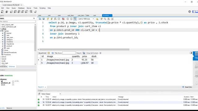Click the open SQL script file icon
This screenshot has width=198, height=111.
(x=40, y=19)
